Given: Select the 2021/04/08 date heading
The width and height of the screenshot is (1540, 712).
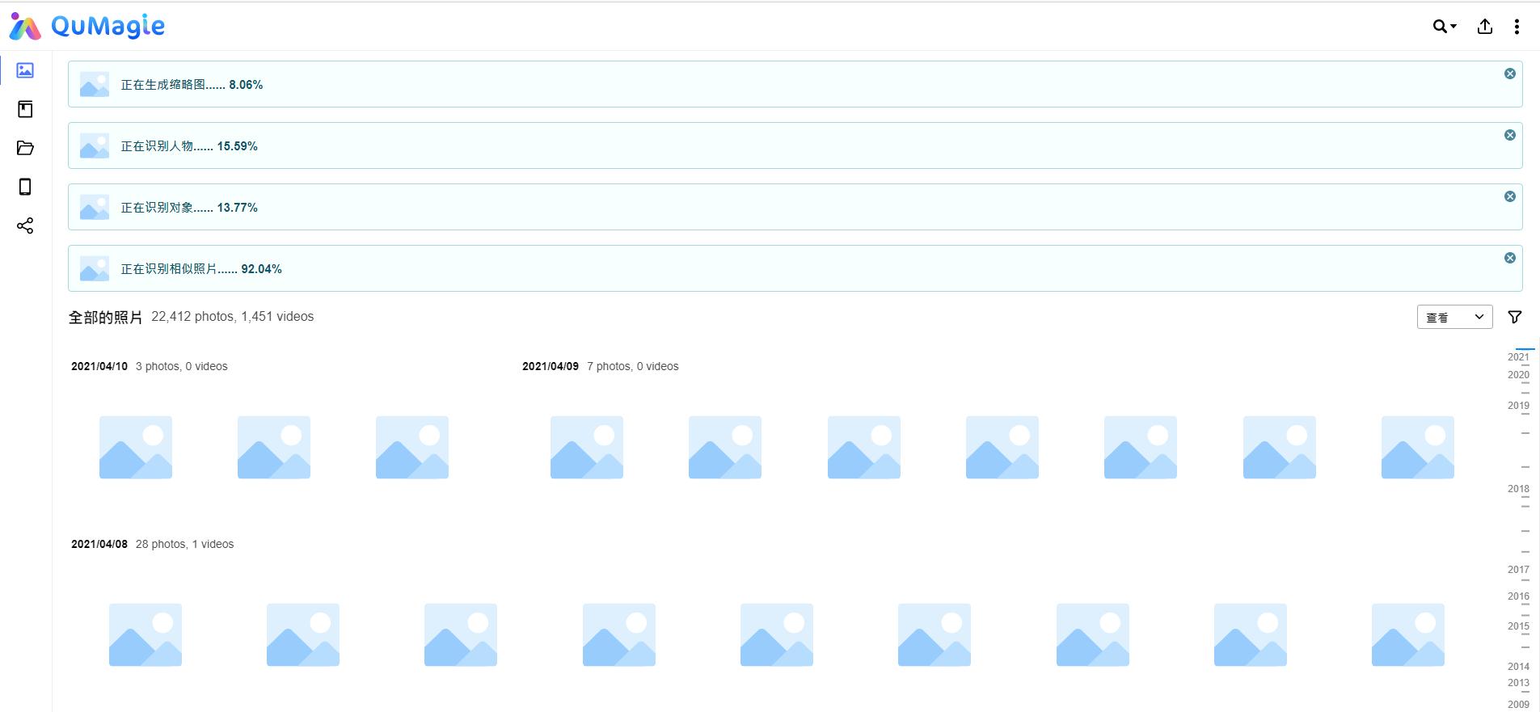Looking at the screenshot, I should point(99,544).
